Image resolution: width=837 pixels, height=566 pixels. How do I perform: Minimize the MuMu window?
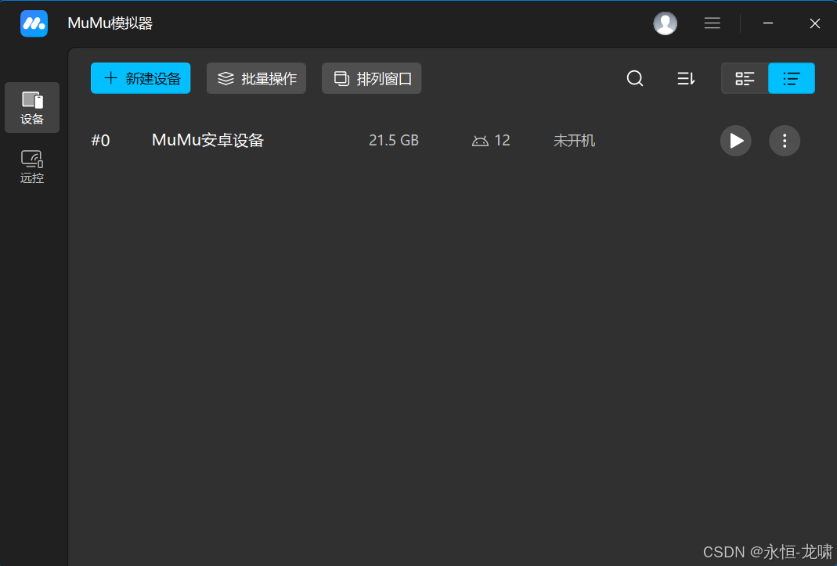(768, 23)
